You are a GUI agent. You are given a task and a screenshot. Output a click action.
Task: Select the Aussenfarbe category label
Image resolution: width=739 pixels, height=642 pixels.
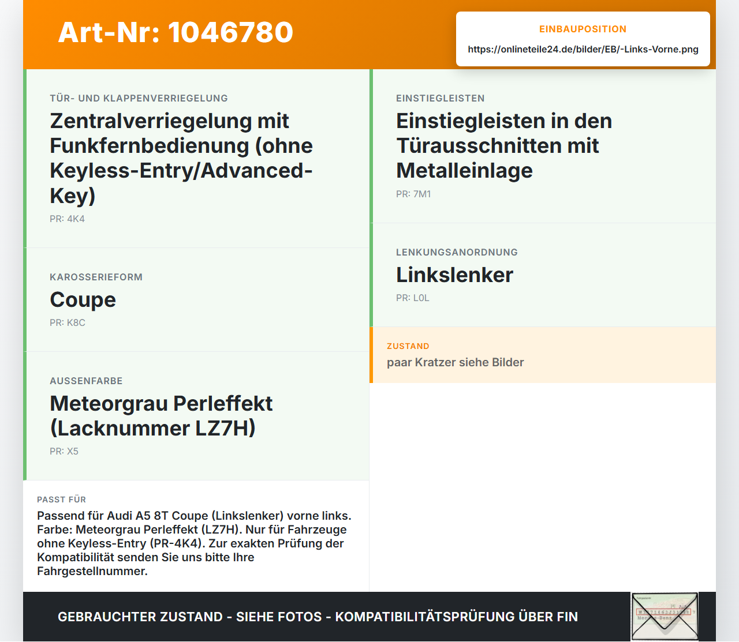86,381
